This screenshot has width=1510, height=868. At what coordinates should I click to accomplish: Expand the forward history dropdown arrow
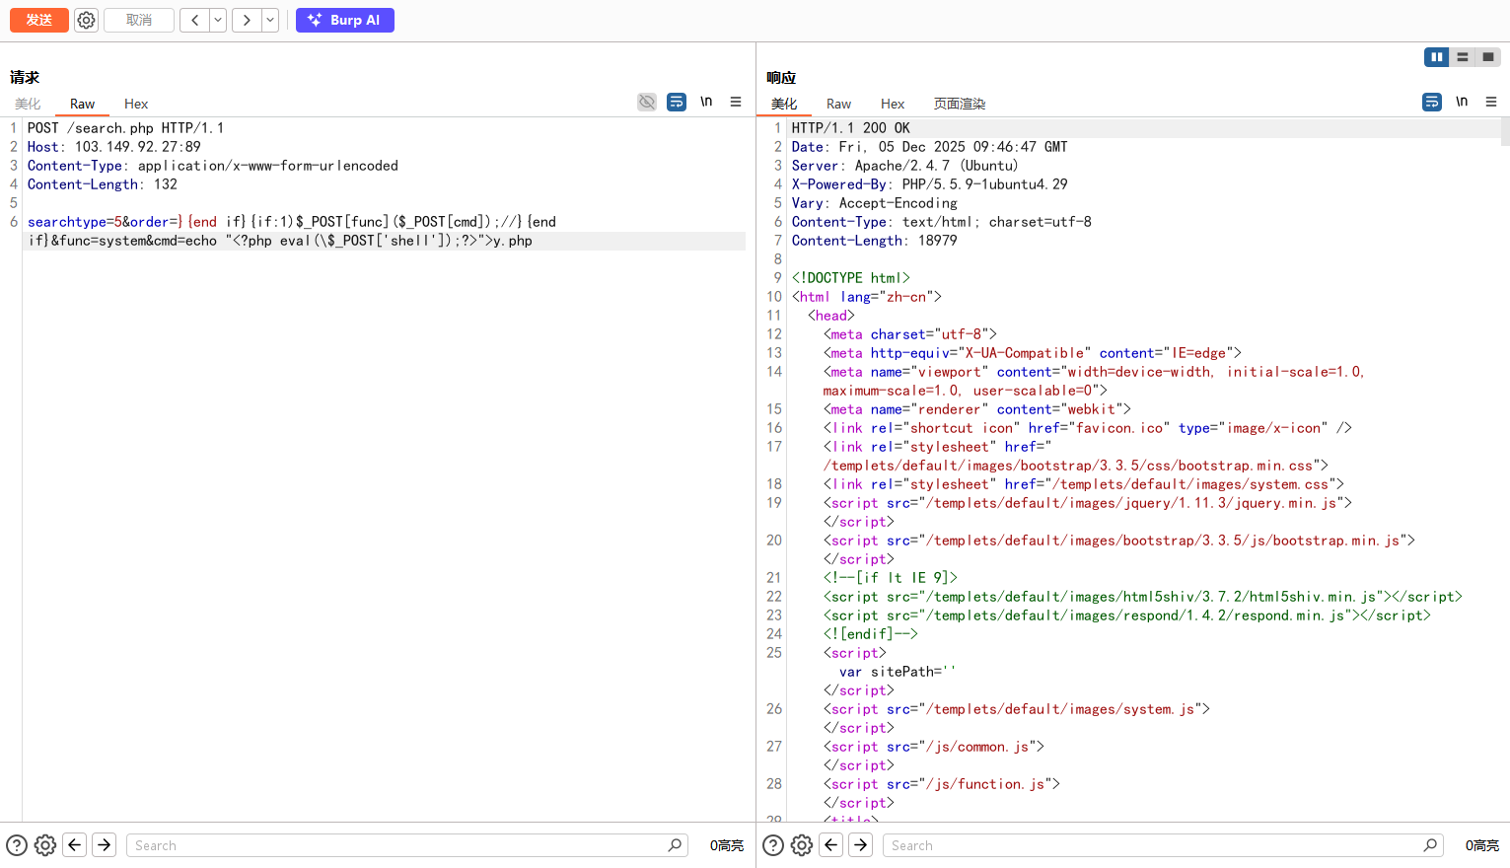tap(270, 20)
